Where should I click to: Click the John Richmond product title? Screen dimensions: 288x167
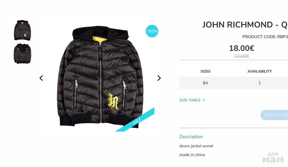245,25
